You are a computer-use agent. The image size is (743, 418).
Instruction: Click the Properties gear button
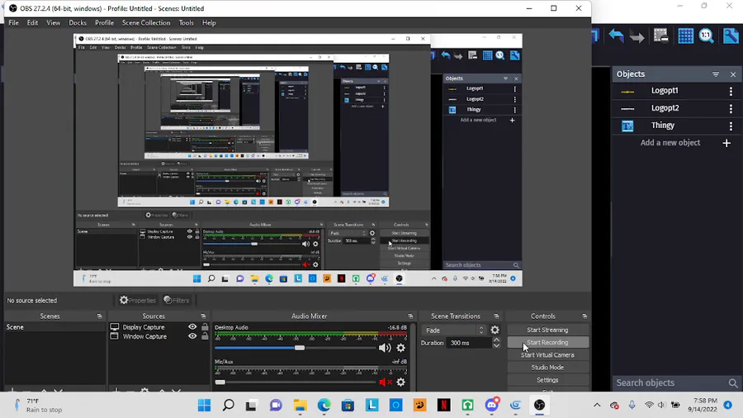tap(137, 300)
